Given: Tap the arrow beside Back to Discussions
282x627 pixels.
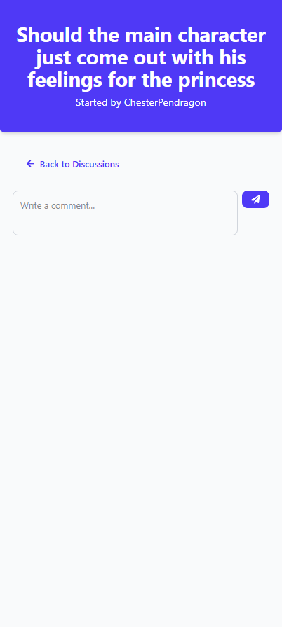Looking at the screenshot, I should coord(30,163).
